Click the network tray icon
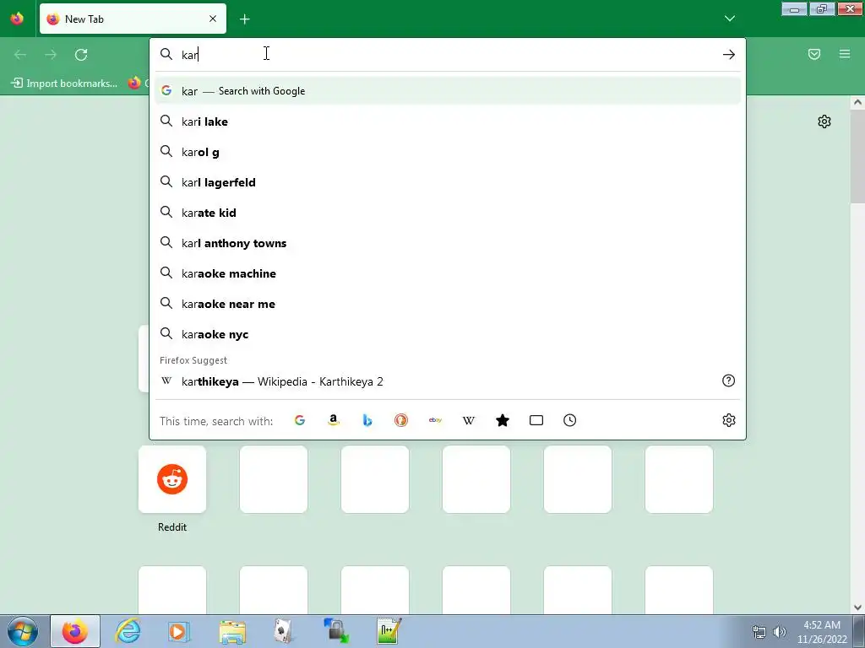865x648 pixels. click(759, 632)
